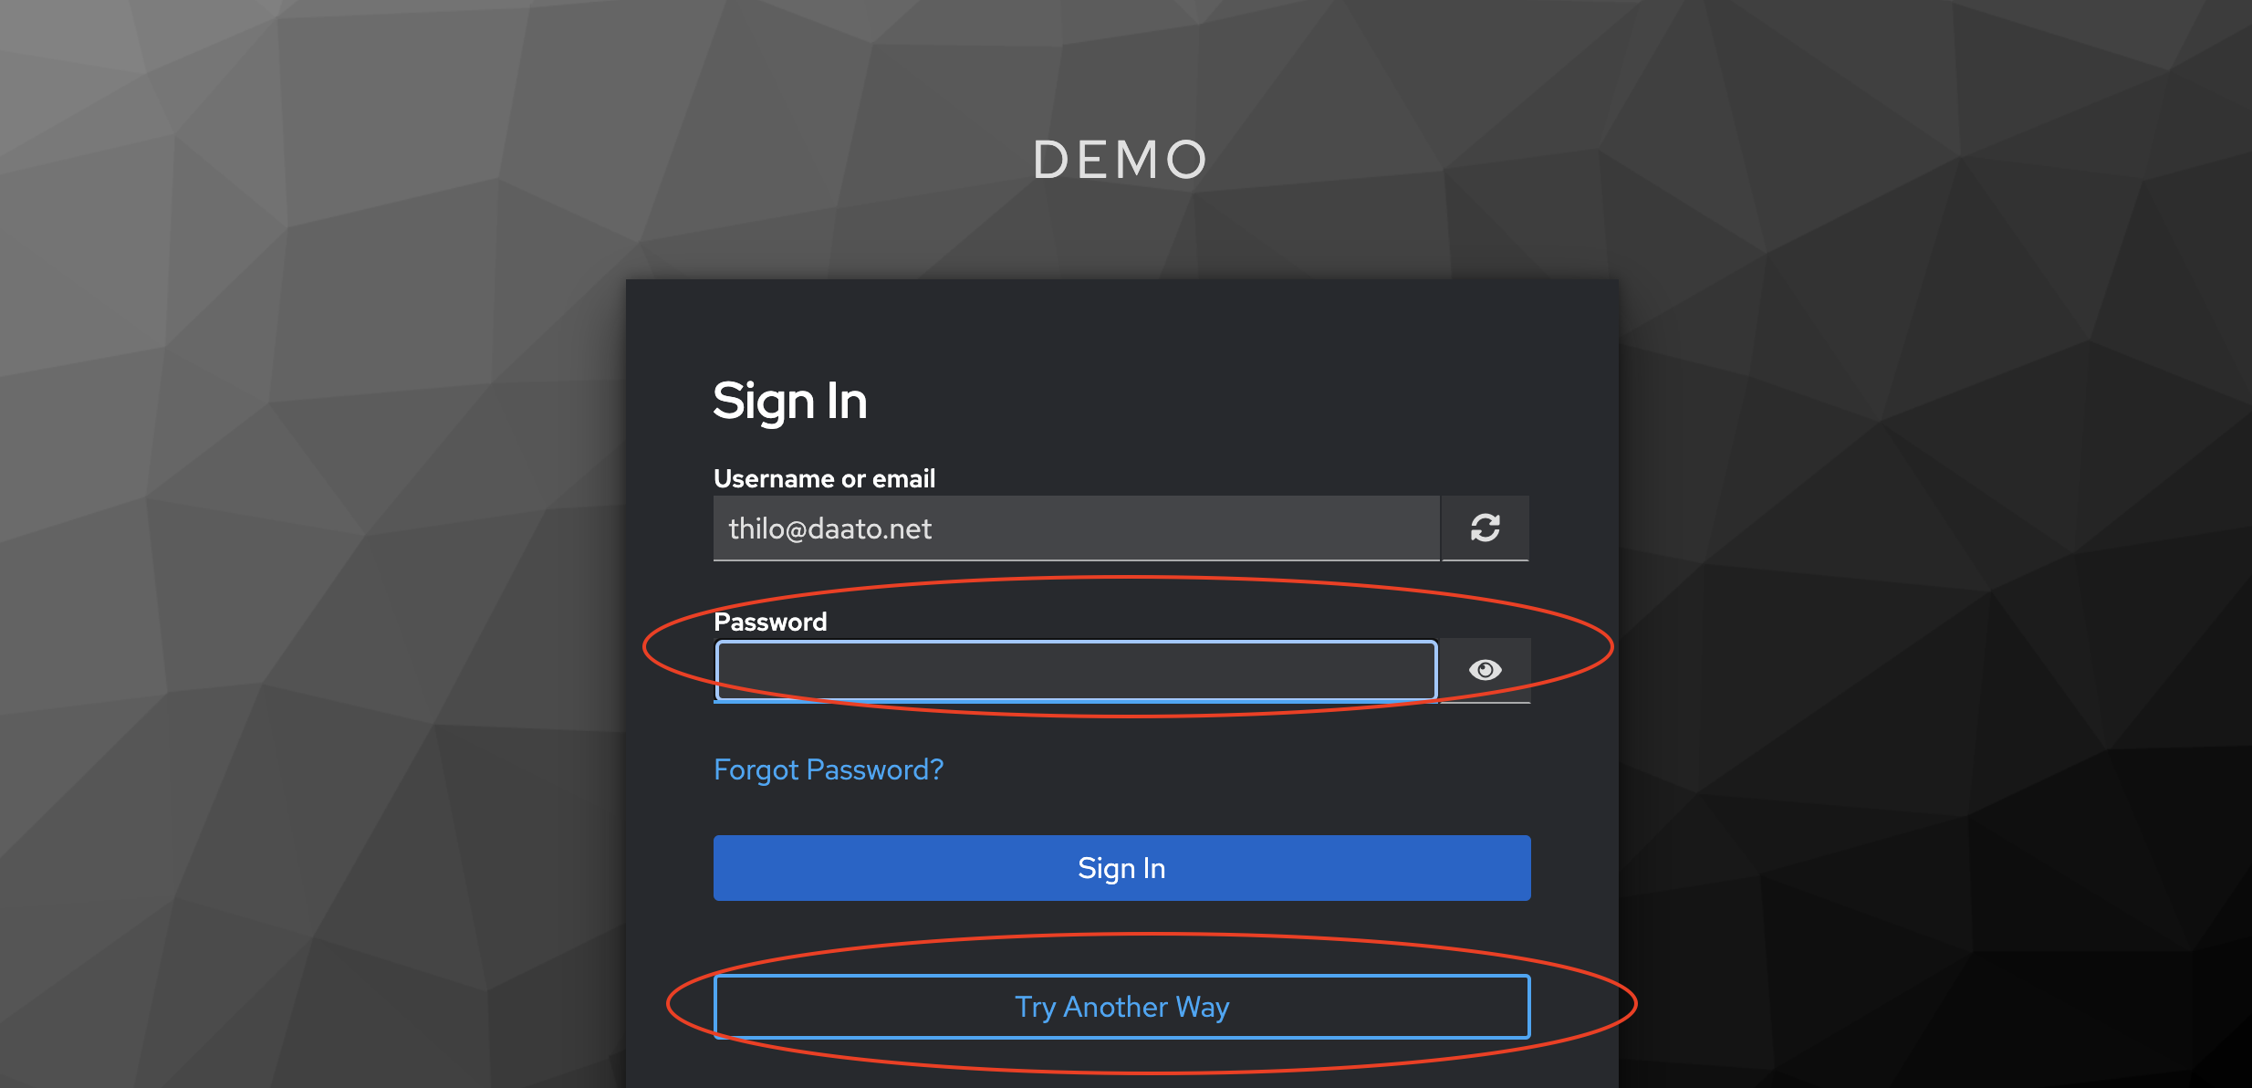Screen dimensions: 2252x1088
Task: Reveal typed password using eye icon
Action: point(1485,670)
